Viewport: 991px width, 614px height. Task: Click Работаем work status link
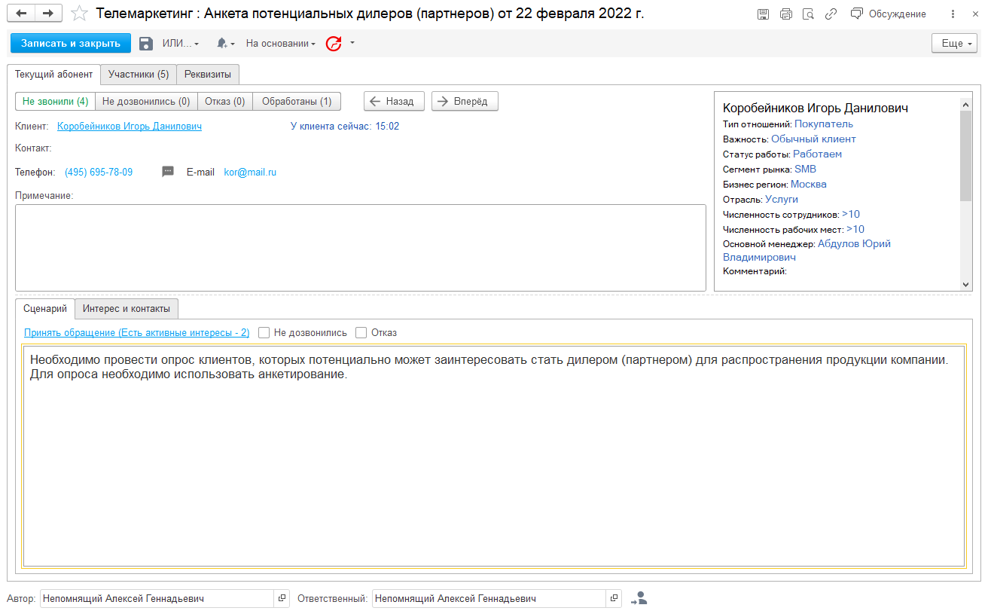tap(817, 154)
